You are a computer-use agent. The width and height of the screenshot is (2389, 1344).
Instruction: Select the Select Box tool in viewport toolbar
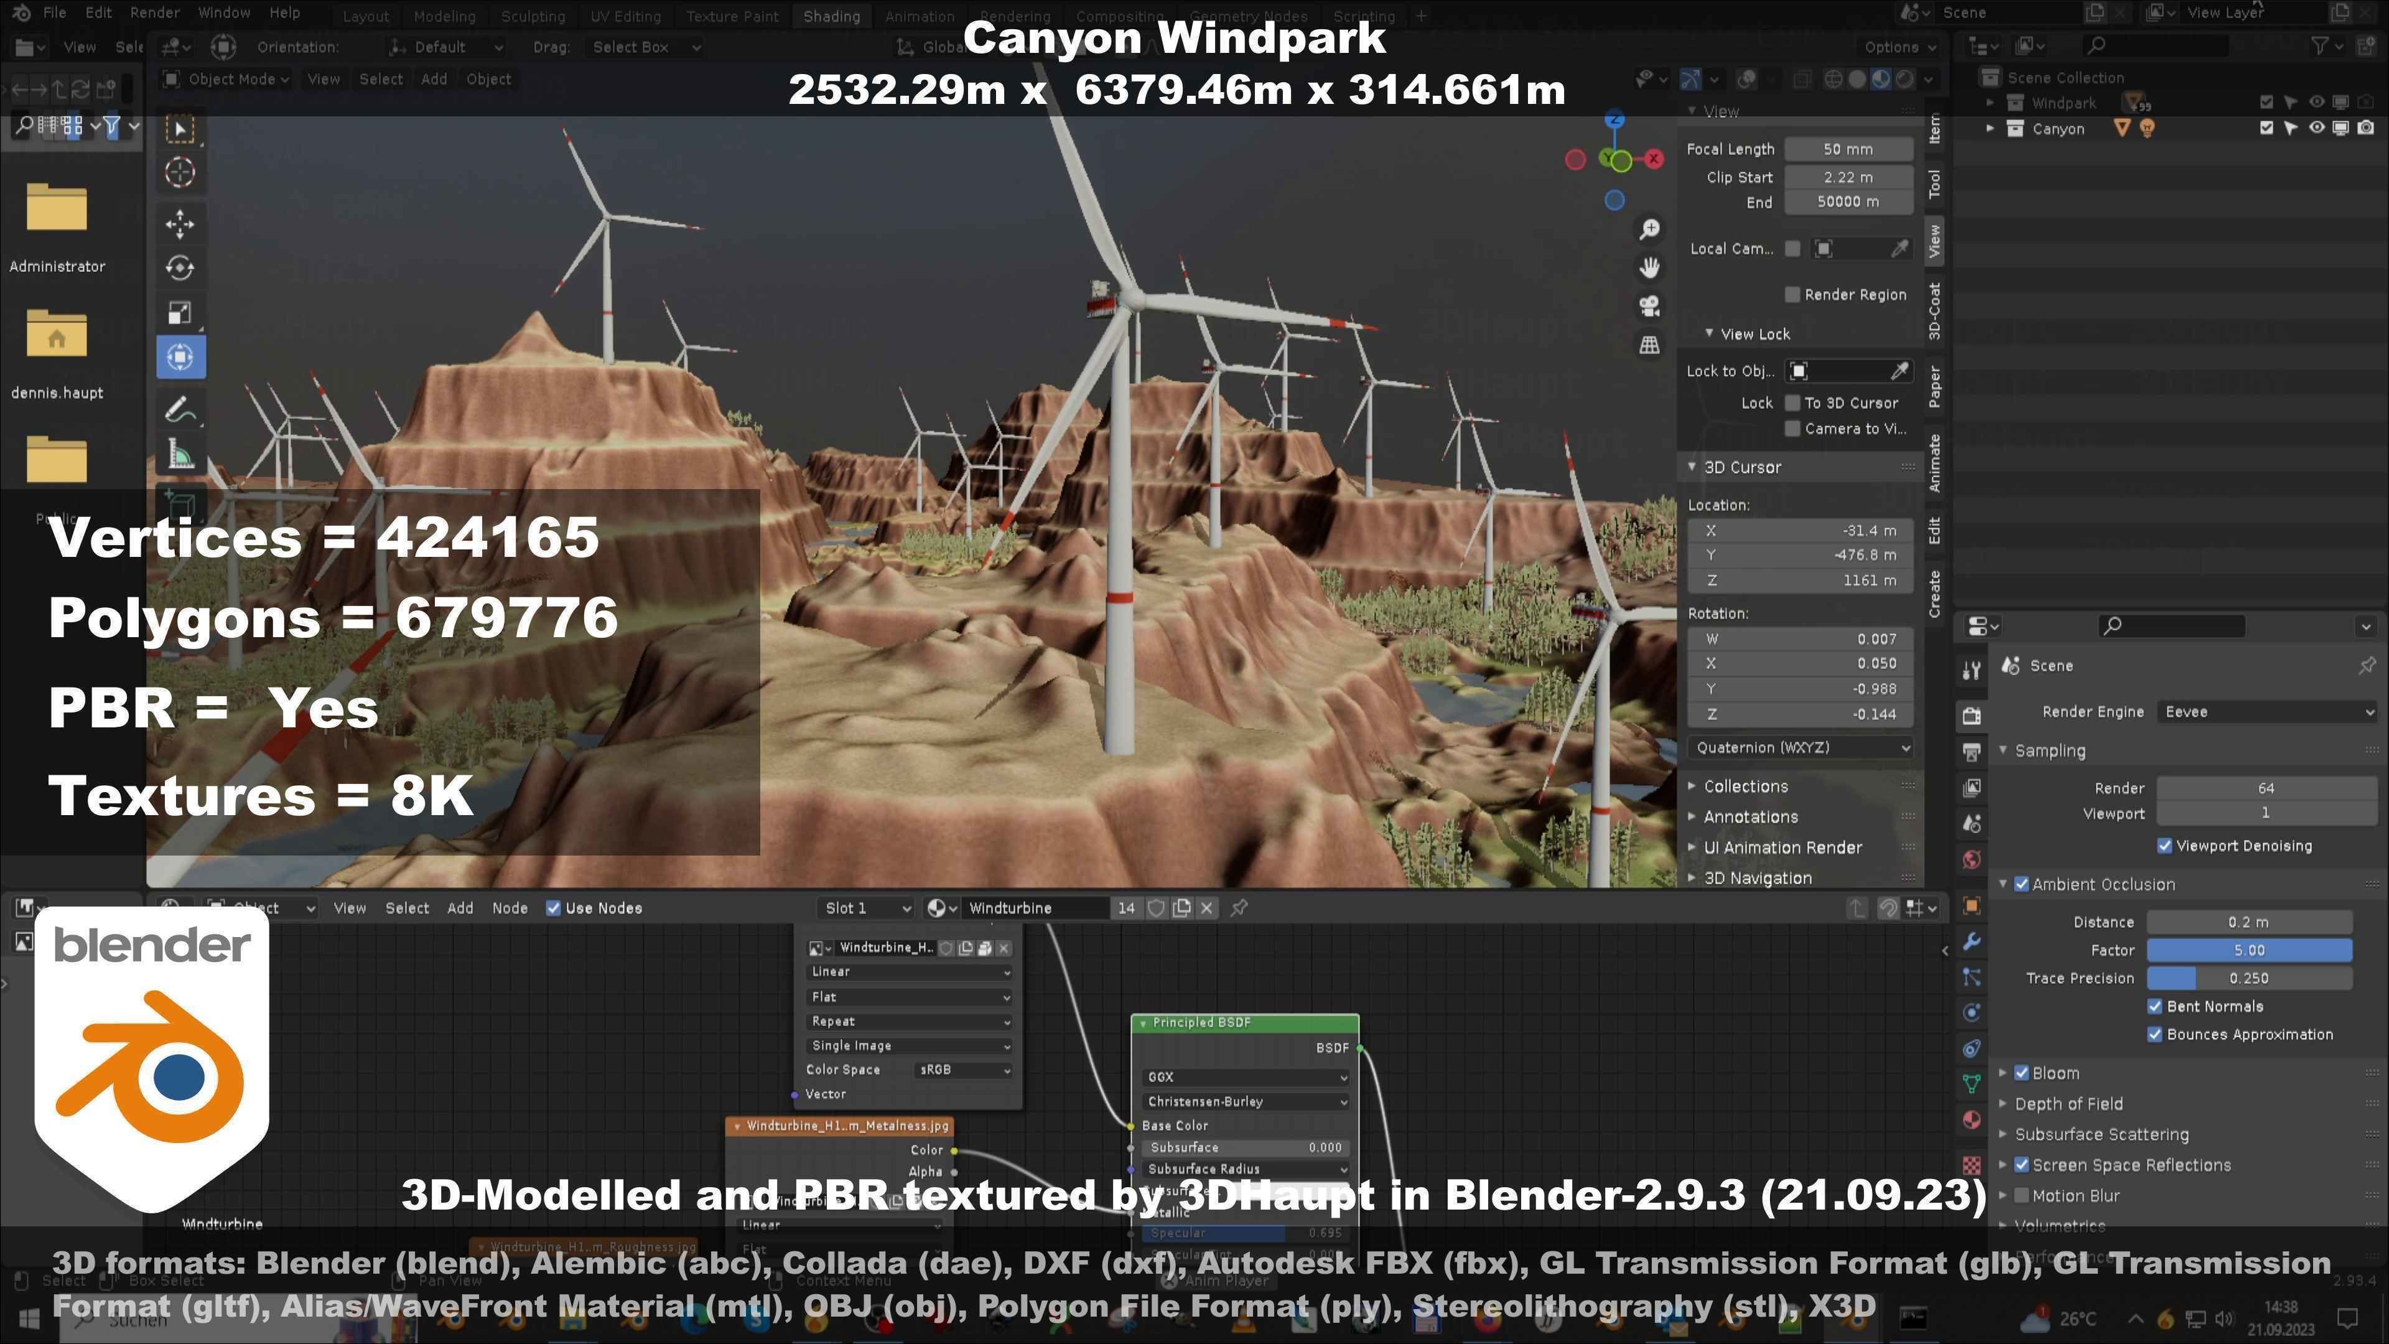click(x=180, y=129)
